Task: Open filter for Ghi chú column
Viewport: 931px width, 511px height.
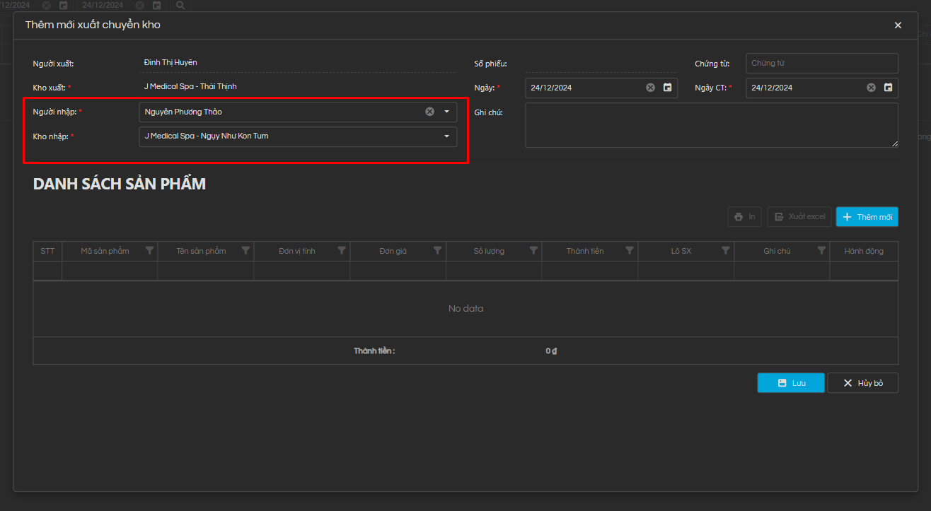Action: pos(821,251)
